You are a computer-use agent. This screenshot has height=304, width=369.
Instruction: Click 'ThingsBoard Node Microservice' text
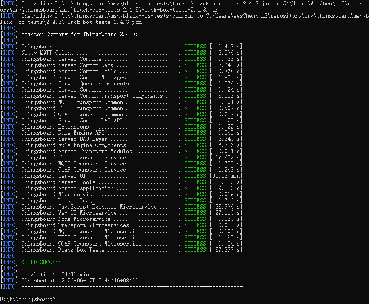tap(66, 219)
